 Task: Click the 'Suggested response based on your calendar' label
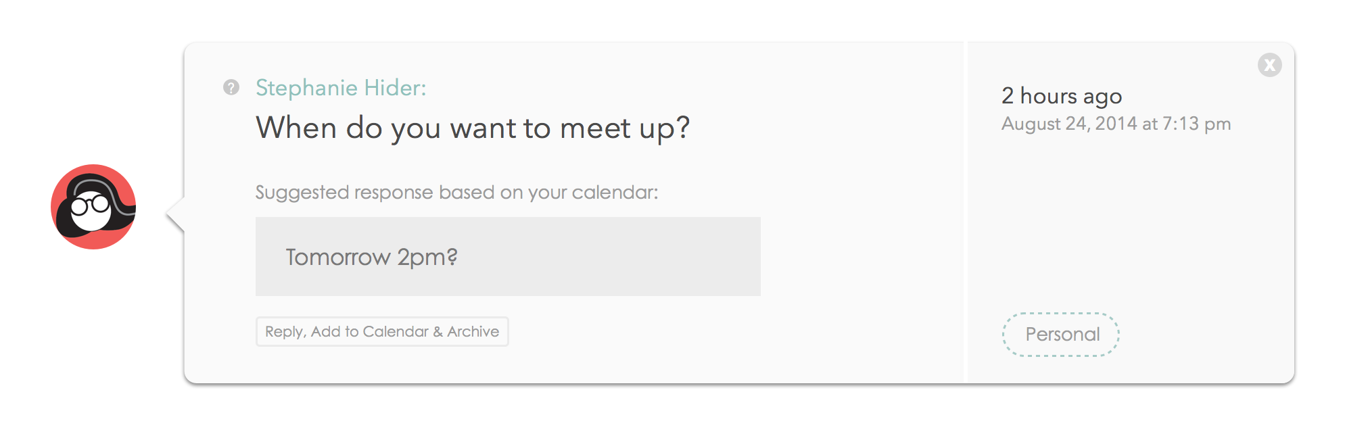point(456,193)
